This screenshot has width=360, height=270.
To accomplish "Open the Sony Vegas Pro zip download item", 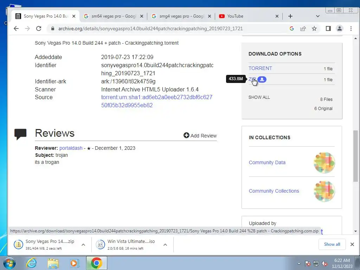I will pyautogui.click(x=44, y=244).
